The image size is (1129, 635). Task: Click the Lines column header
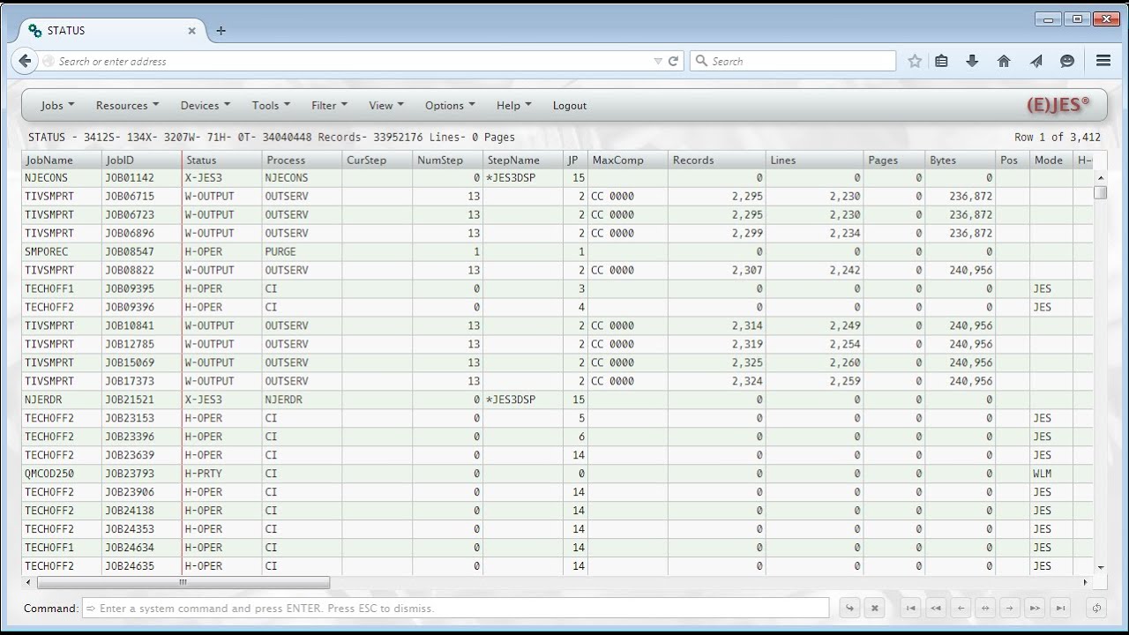(x=814, y=160)
